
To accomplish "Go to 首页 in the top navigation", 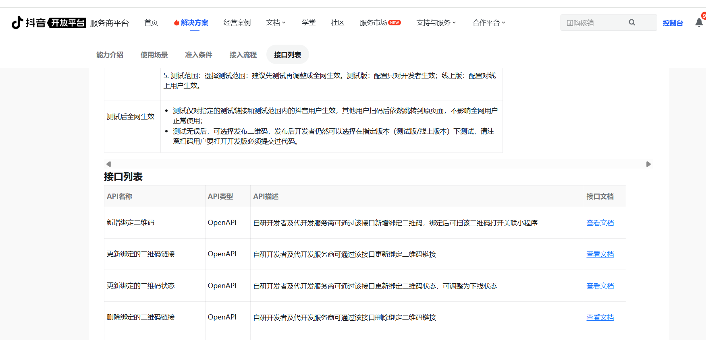I will point(151,23).
